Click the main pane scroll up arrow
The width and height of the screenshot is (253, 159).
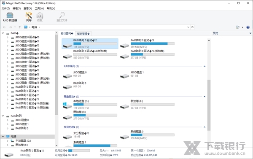209,40
